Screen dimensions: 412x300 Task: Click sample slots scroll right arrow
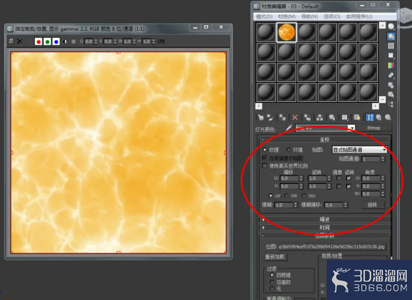tap(375, 106)
